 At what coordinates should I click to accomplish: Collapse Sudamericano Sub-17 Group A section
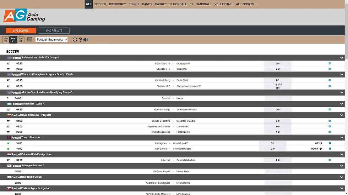coord(342,58)
